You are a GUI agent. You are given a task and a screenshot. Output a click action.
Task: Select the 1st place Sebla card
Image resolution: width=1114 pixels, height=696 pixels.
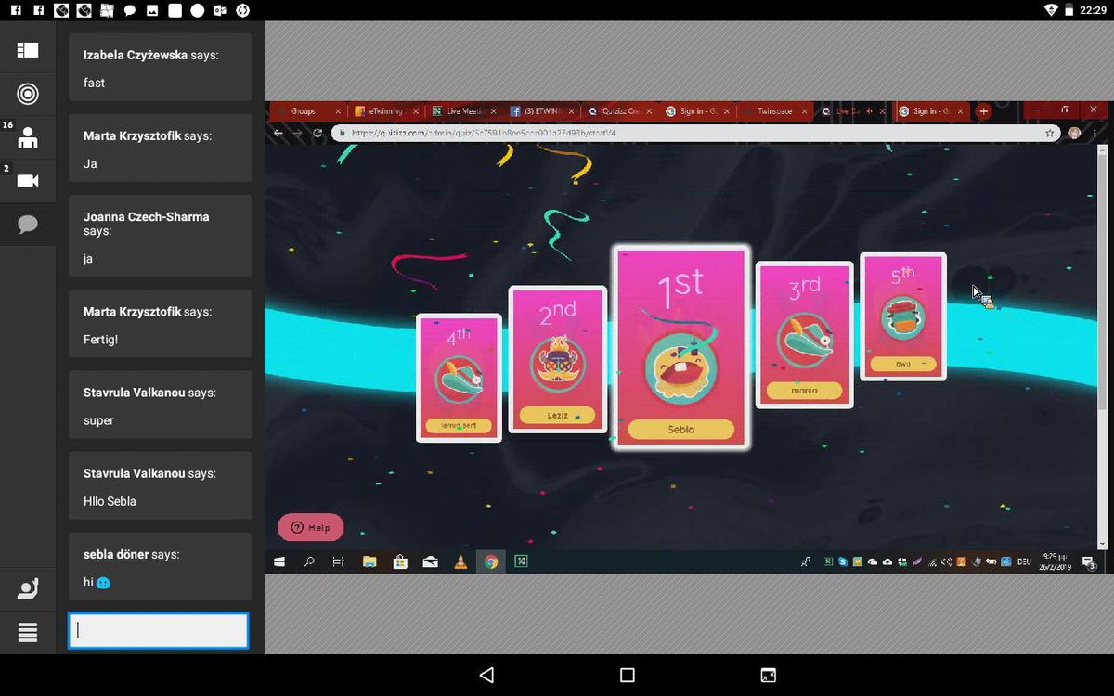tap(680, 347)
